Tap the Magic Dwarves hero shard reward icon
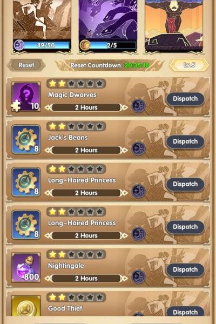 pos(26,97)
